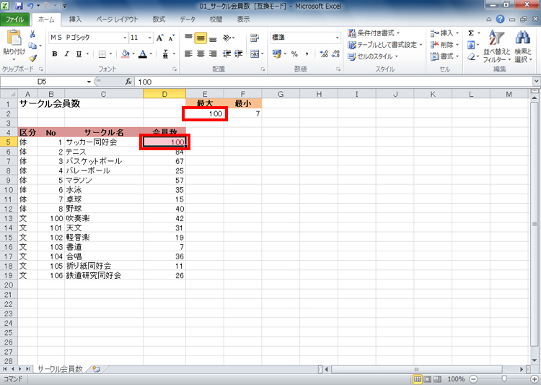Switch to the 数式 tab
The width and height of the screenshot is (541, 385).
pos(159,20)
